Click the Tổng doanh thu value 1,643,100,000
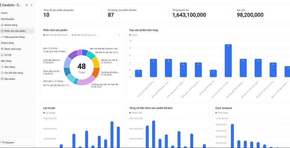 189,15
